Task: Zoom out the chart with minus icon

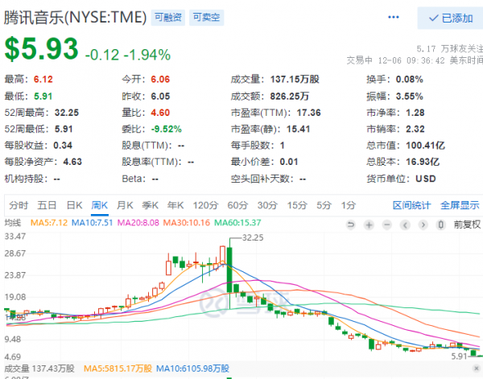Action: click(387, 225)
